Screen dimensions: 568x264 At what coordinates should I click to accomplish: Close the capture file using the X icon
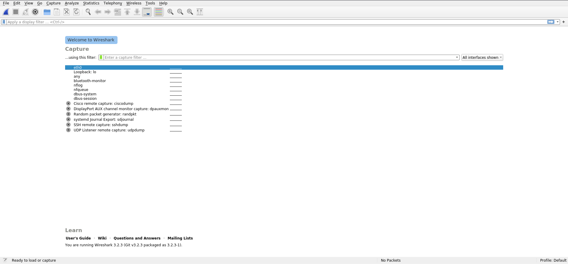click(67, 12)
